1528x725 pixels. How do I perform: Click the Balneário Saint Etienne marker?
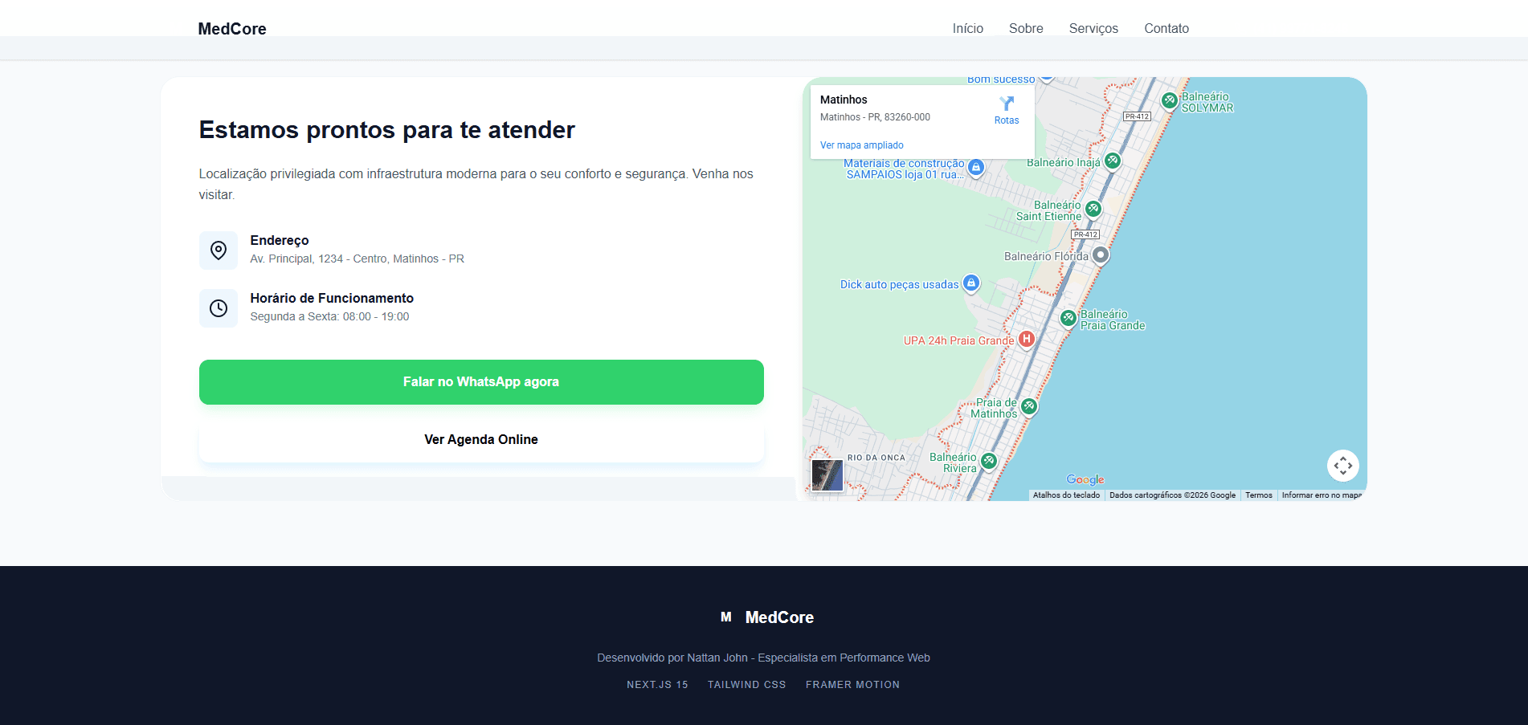pyautogui.click(x=1093, y=209)
